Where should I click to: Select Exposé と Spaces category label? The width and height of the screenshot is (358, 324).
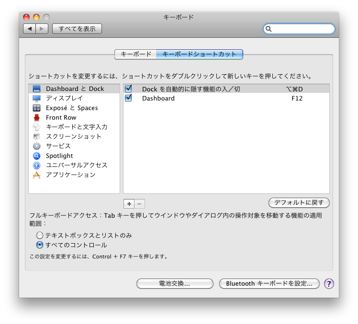72,108
